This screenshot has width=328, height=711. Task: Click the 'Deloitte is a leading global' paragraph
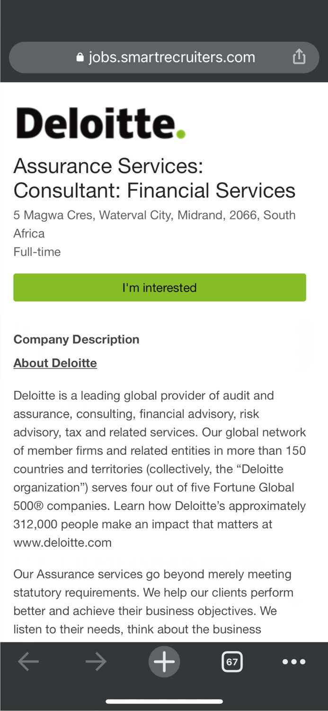coord(160,450)
